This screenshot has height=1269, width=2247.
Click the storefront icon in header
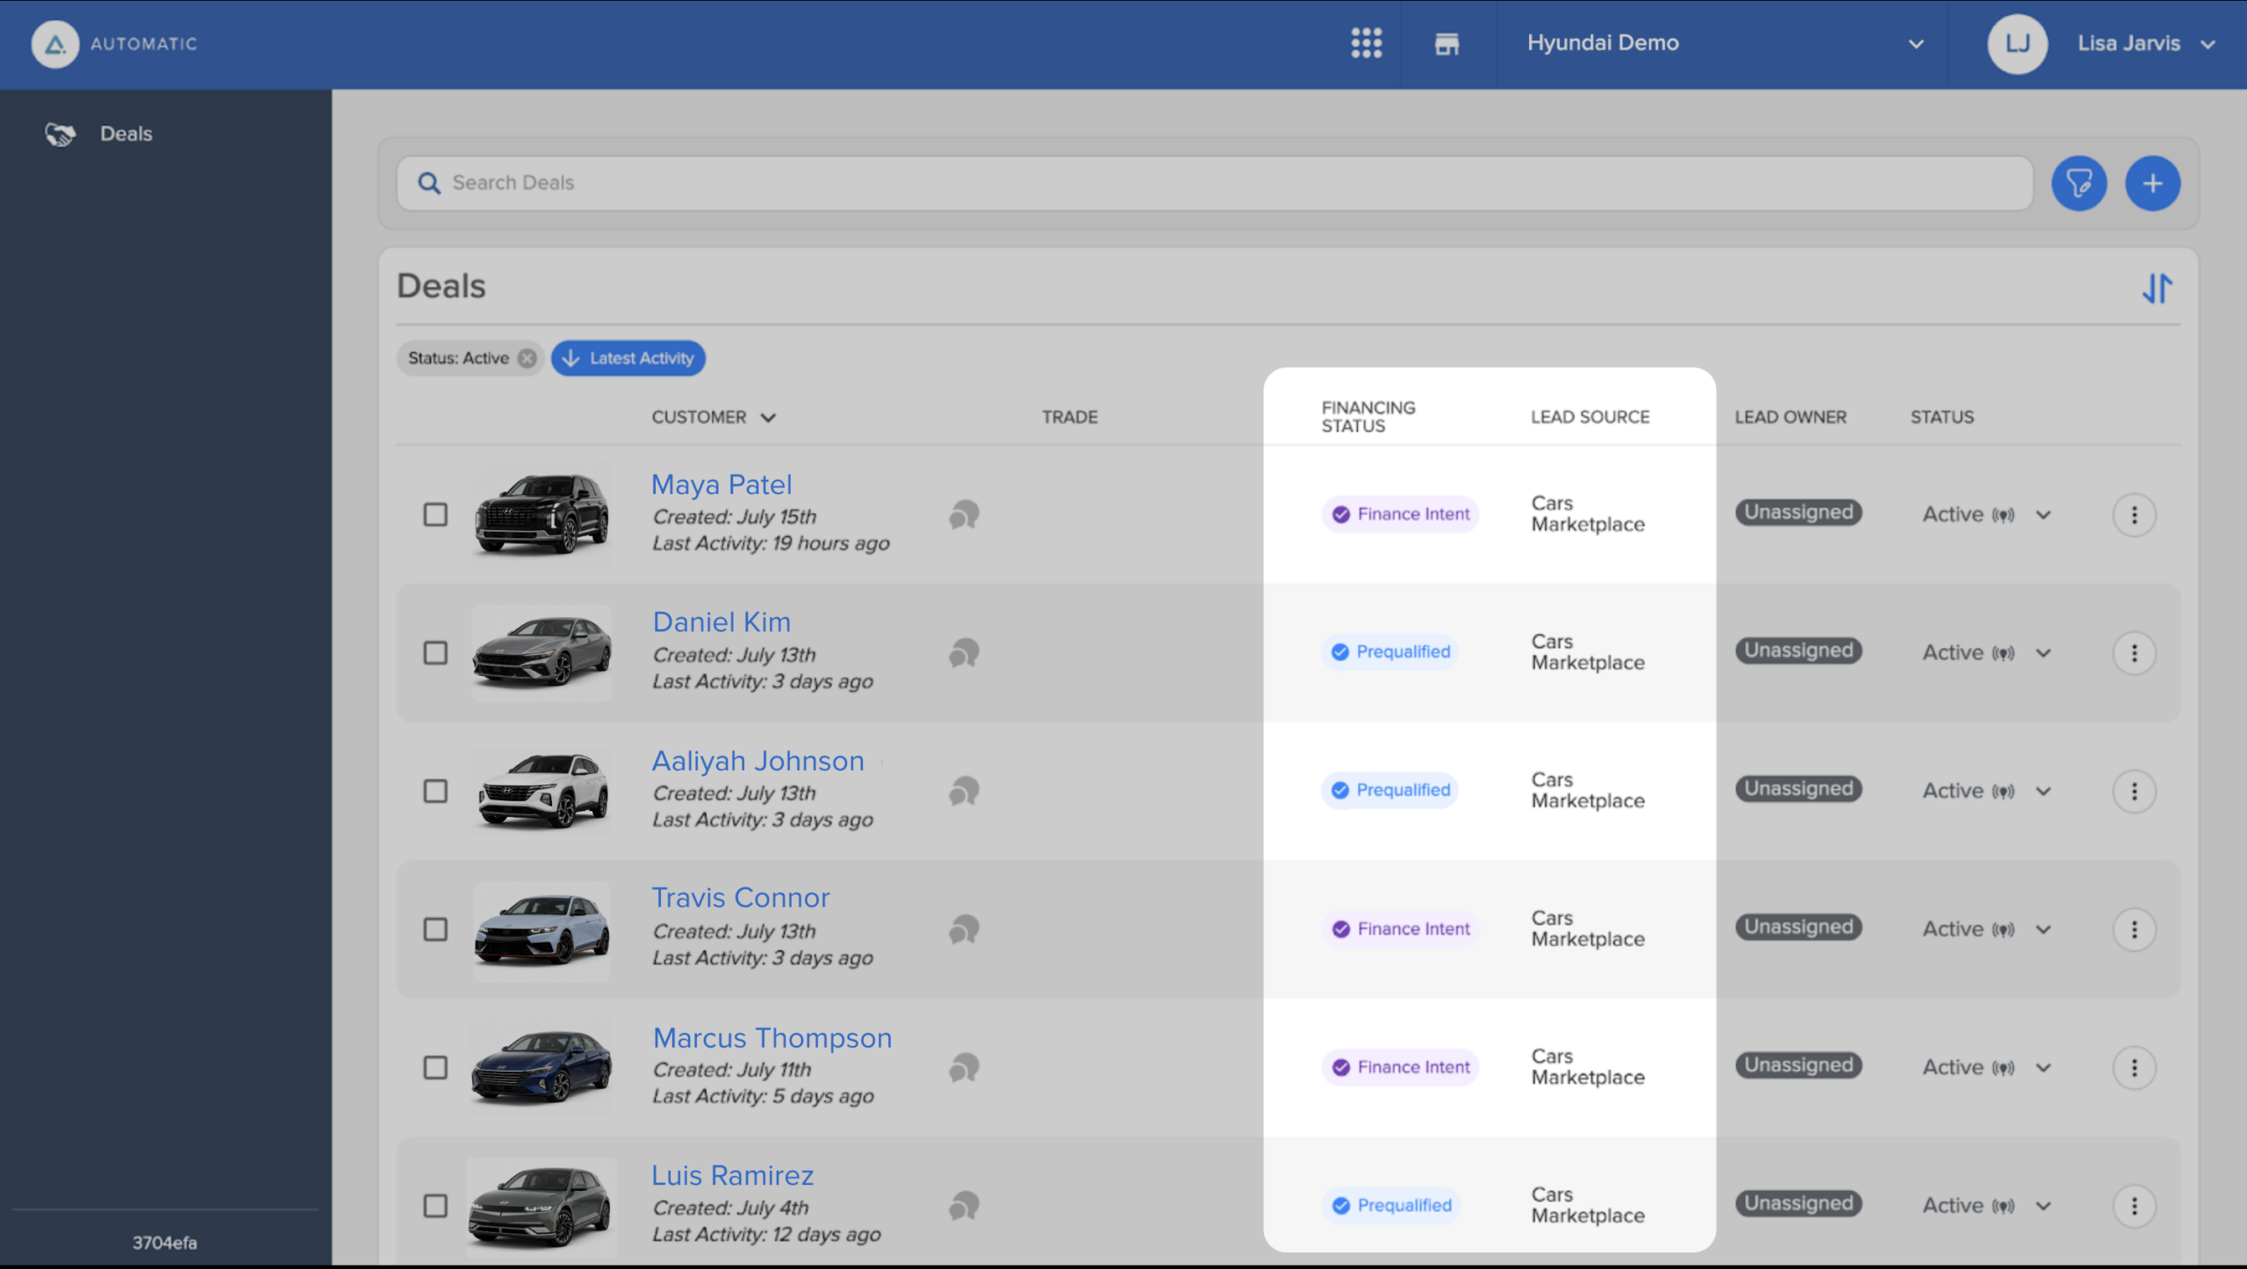1447,43
